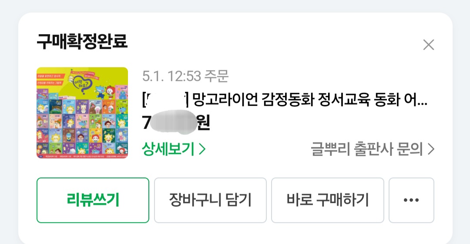Click 바로 구매하기 to buy again
Image resolution: width=470 pixels, height=244 pixels.
[x=328, y=200]
